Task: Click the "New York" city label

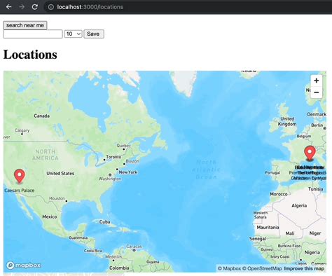Action: [x=128, y=172]
